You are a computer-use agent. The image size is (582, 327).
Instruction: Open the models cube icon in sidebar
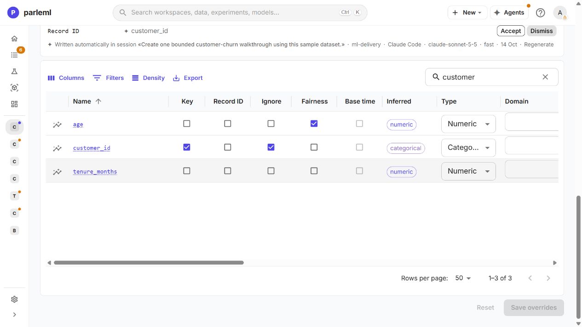[x=14, y=88]
